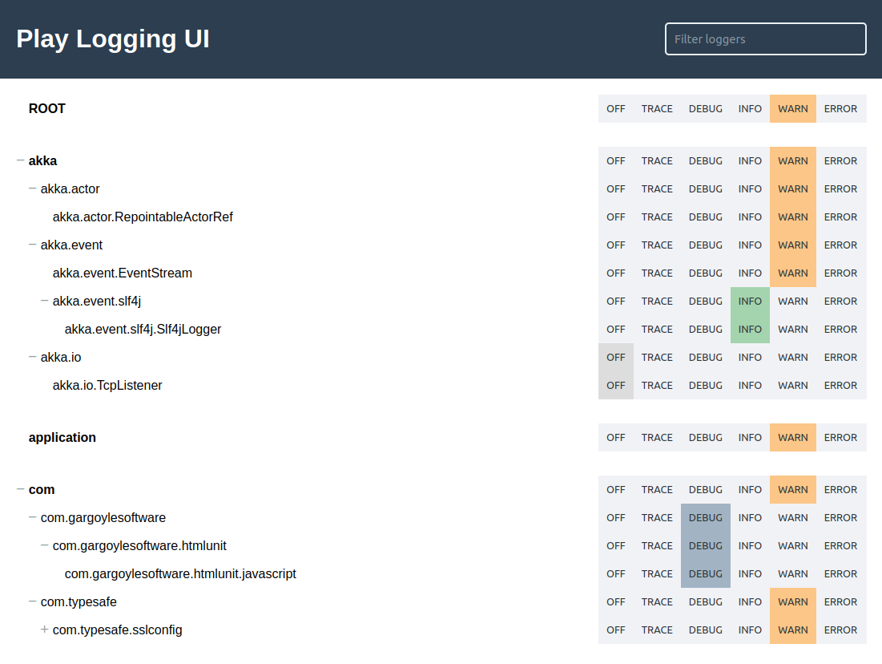Click the Play Logging UI title
The height and width of the screenshot is (664, 882).
113,38
